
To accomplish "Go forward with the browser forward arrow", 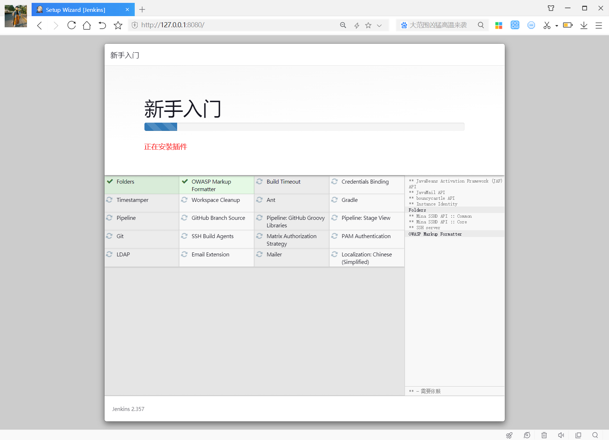I will tap(55, 25).
